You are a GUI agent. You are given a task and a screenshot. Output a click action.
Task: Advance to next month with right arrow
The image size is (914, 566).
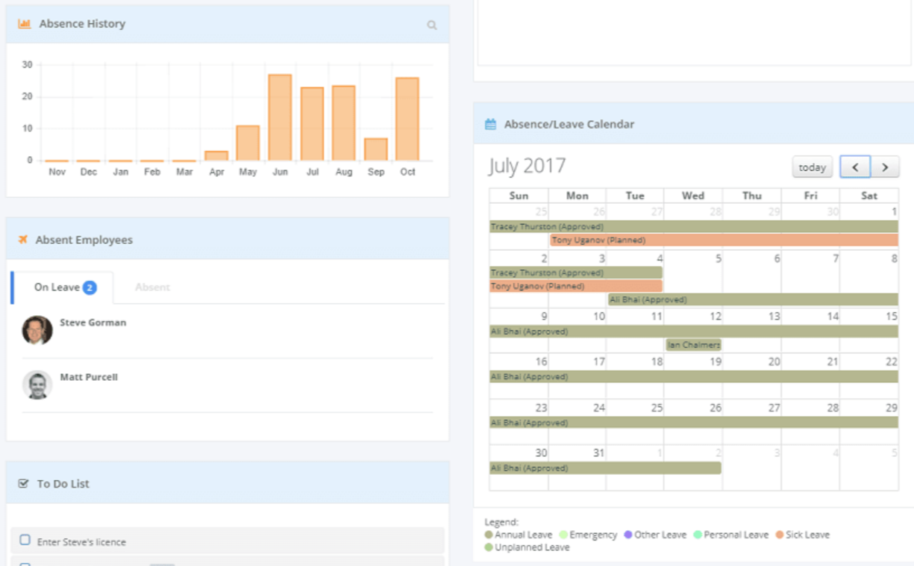tap(885, 167)
